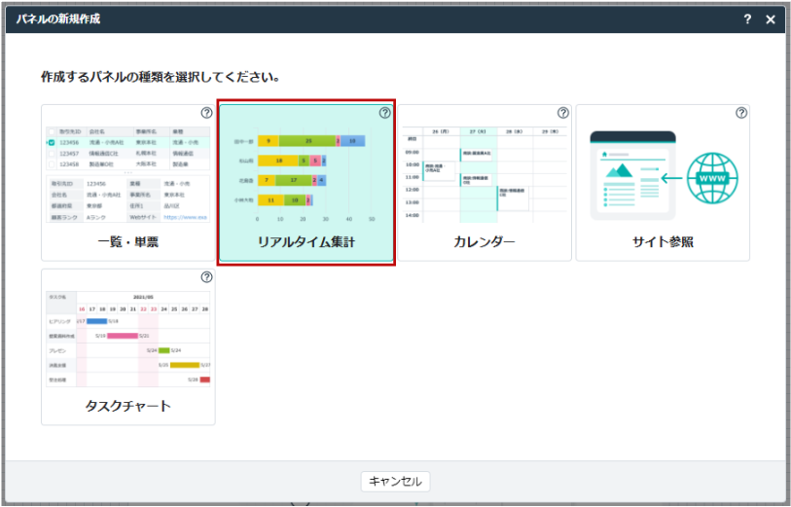Show help for the カレンダー panel type
This screenshot has width=791, height=507.
(562, 113)
